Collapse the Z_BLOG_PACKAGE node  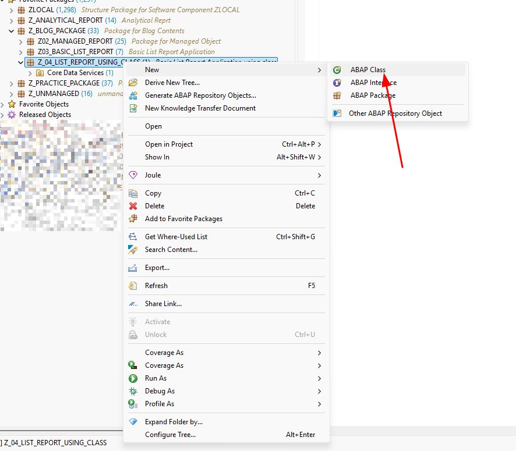11,31
